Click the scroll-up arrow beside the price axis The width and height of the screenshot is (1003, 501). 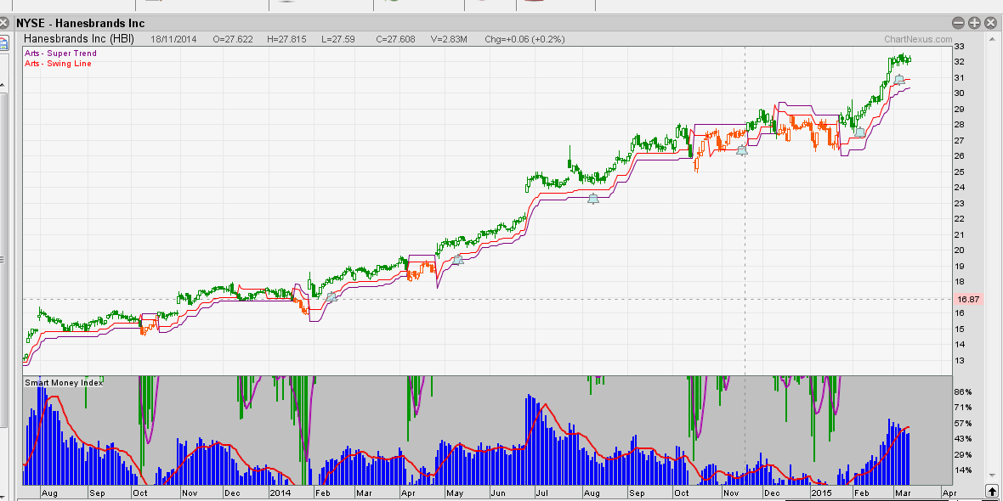click(x=990, y=39)
